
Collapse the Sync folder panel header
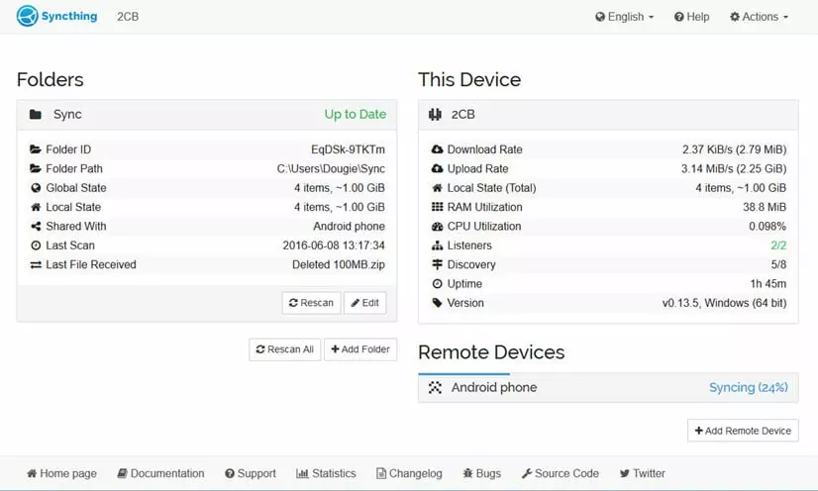206,115
